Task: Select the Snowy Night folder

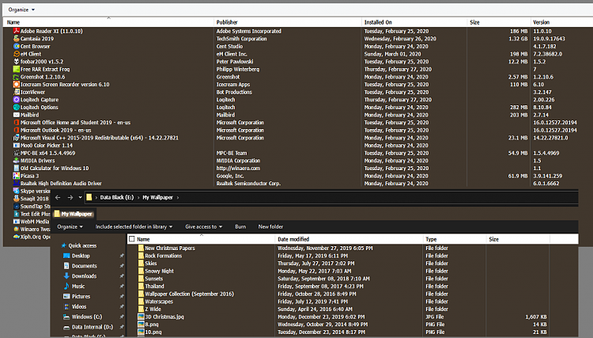Action: coord(159,271)
